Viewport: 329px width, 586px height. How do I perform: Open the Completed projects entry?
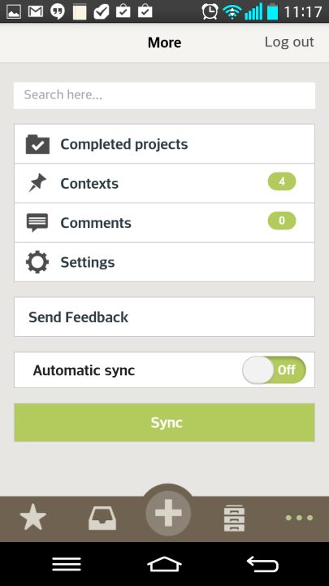click(164, 144)
